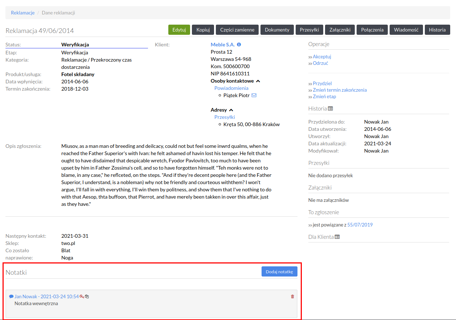Click the Kopiuj button
The image size is (456, 320).
click(203, 30)
